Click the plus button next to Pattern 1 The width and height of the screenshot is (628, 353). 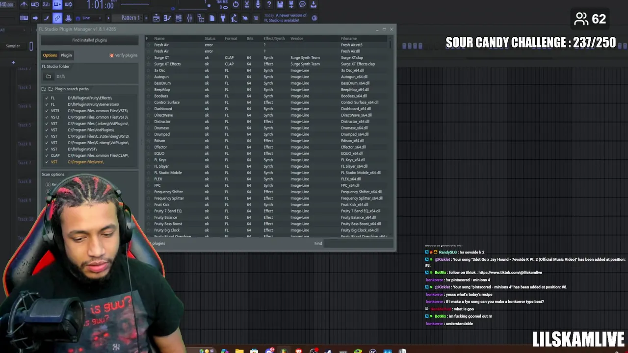click(x=146, y=18)
